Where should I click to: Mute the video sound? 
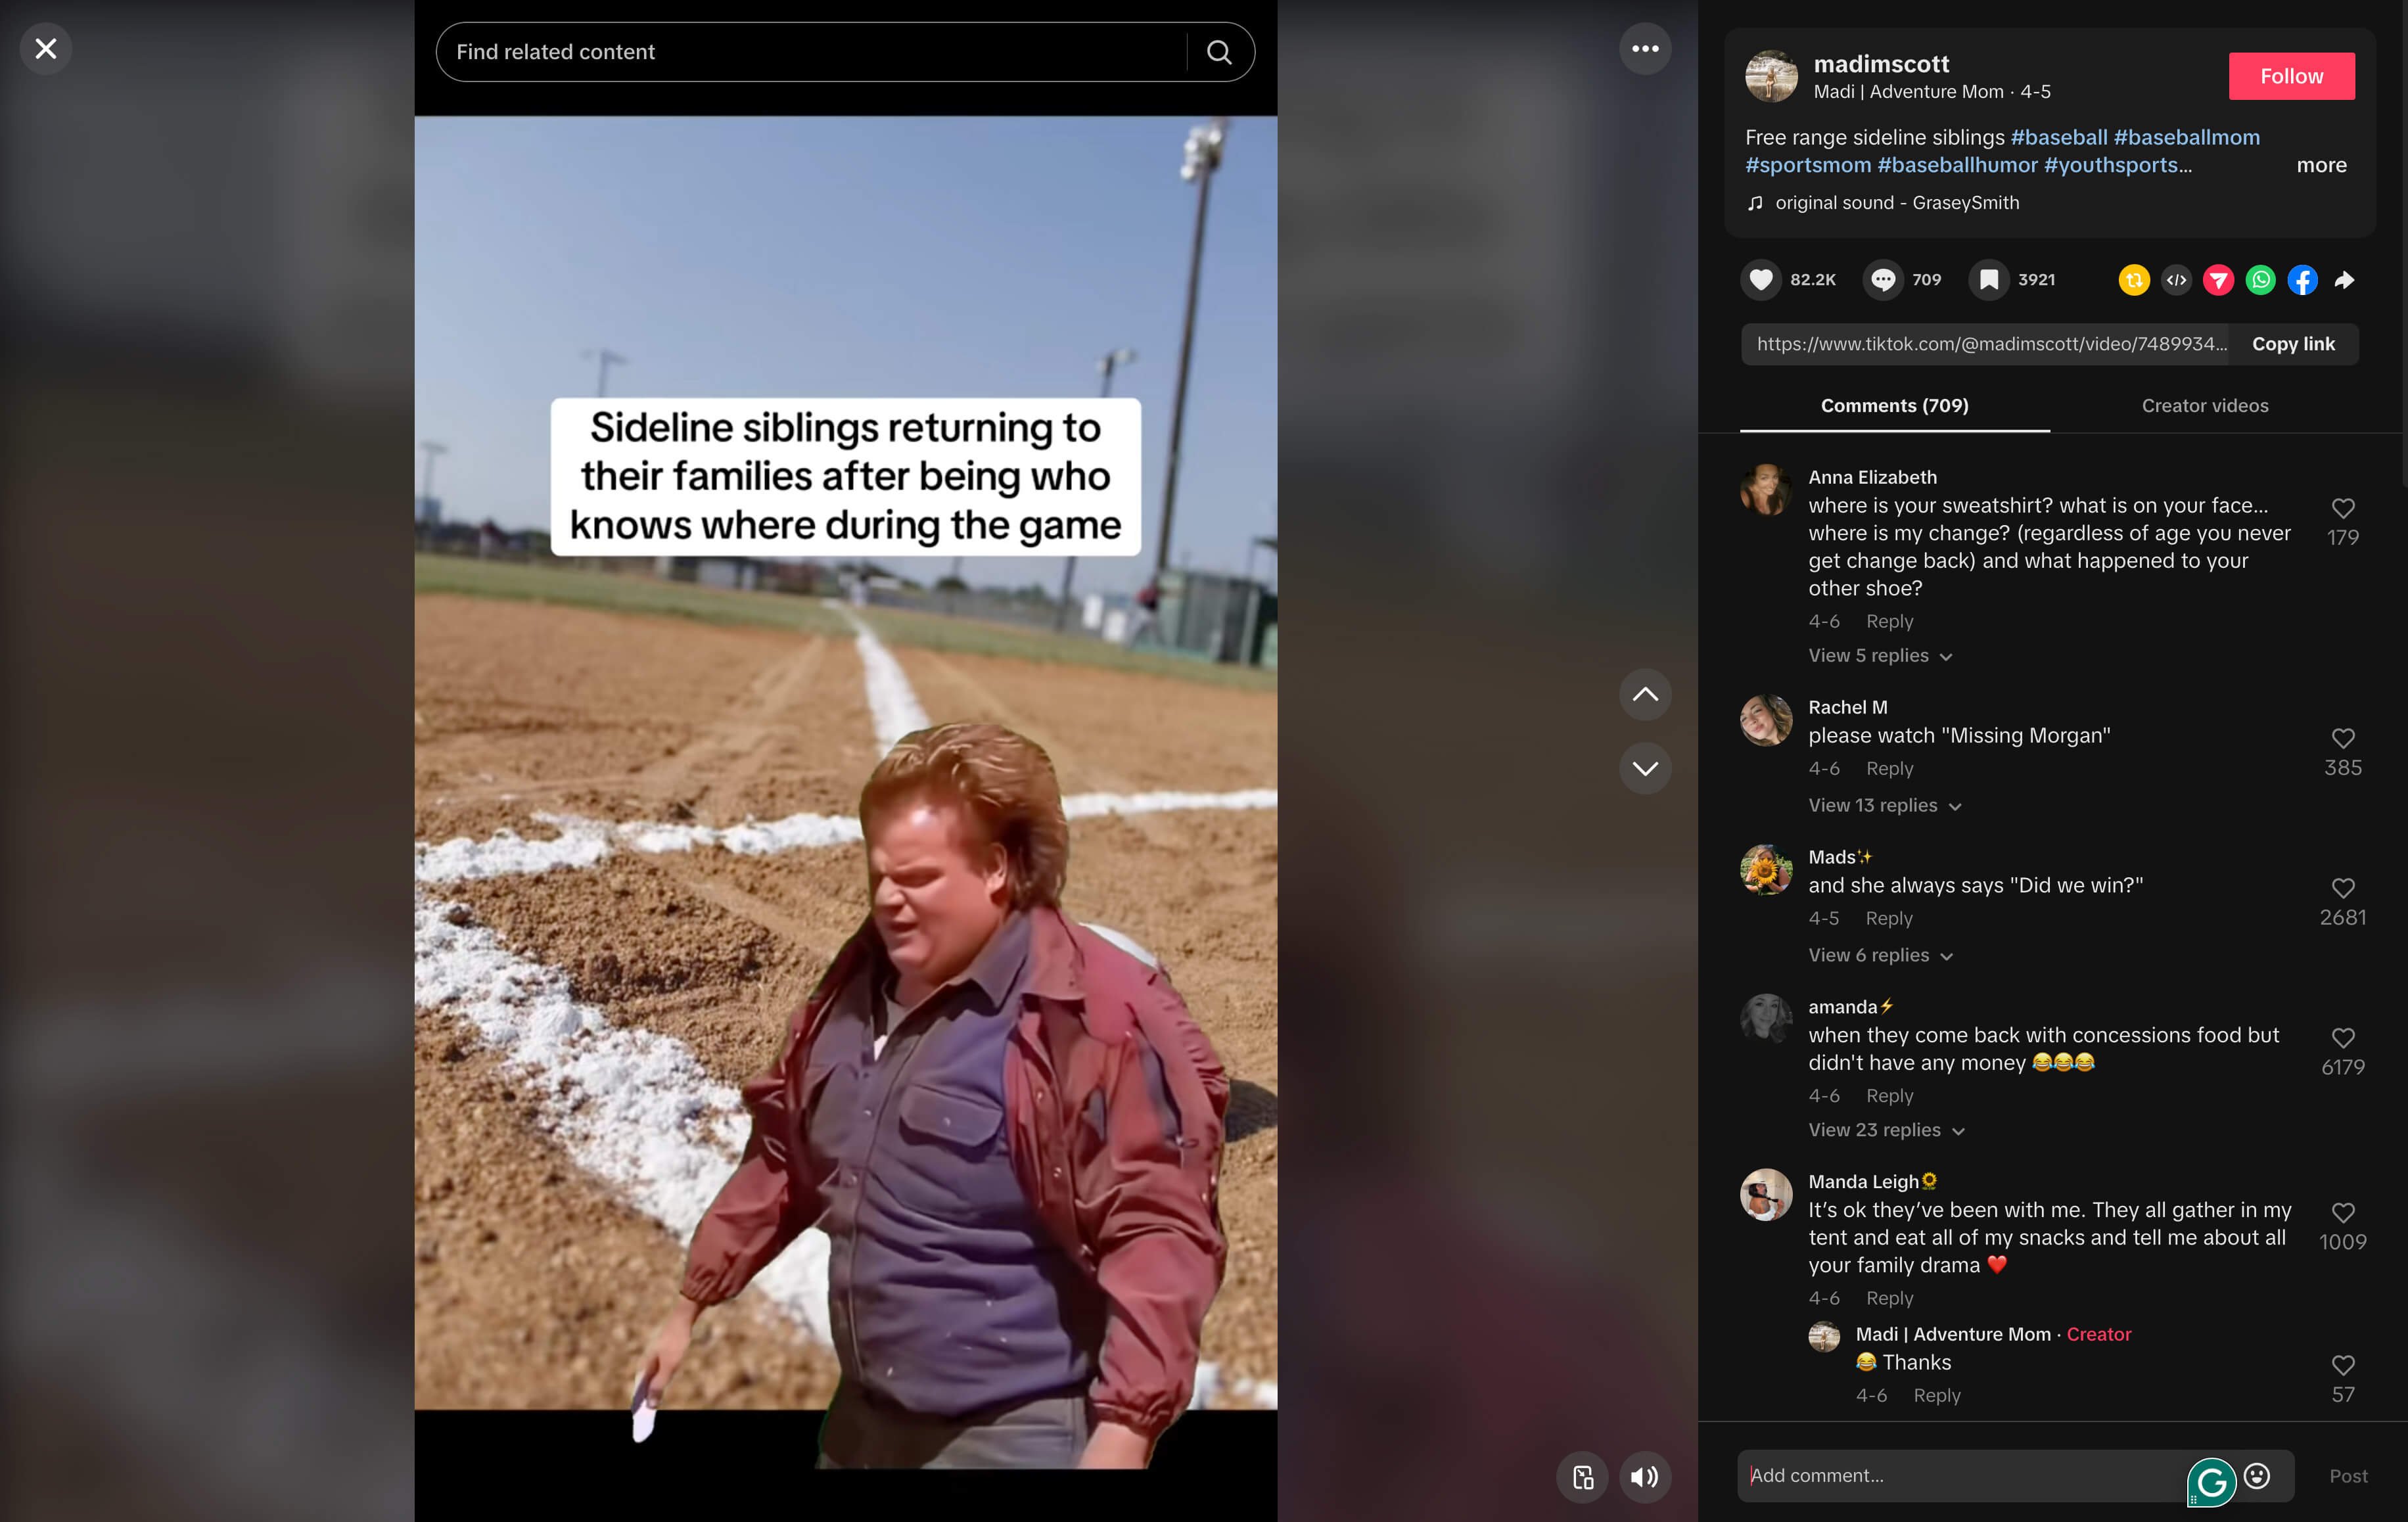pyautogui.click(x=1644, y=1477)
